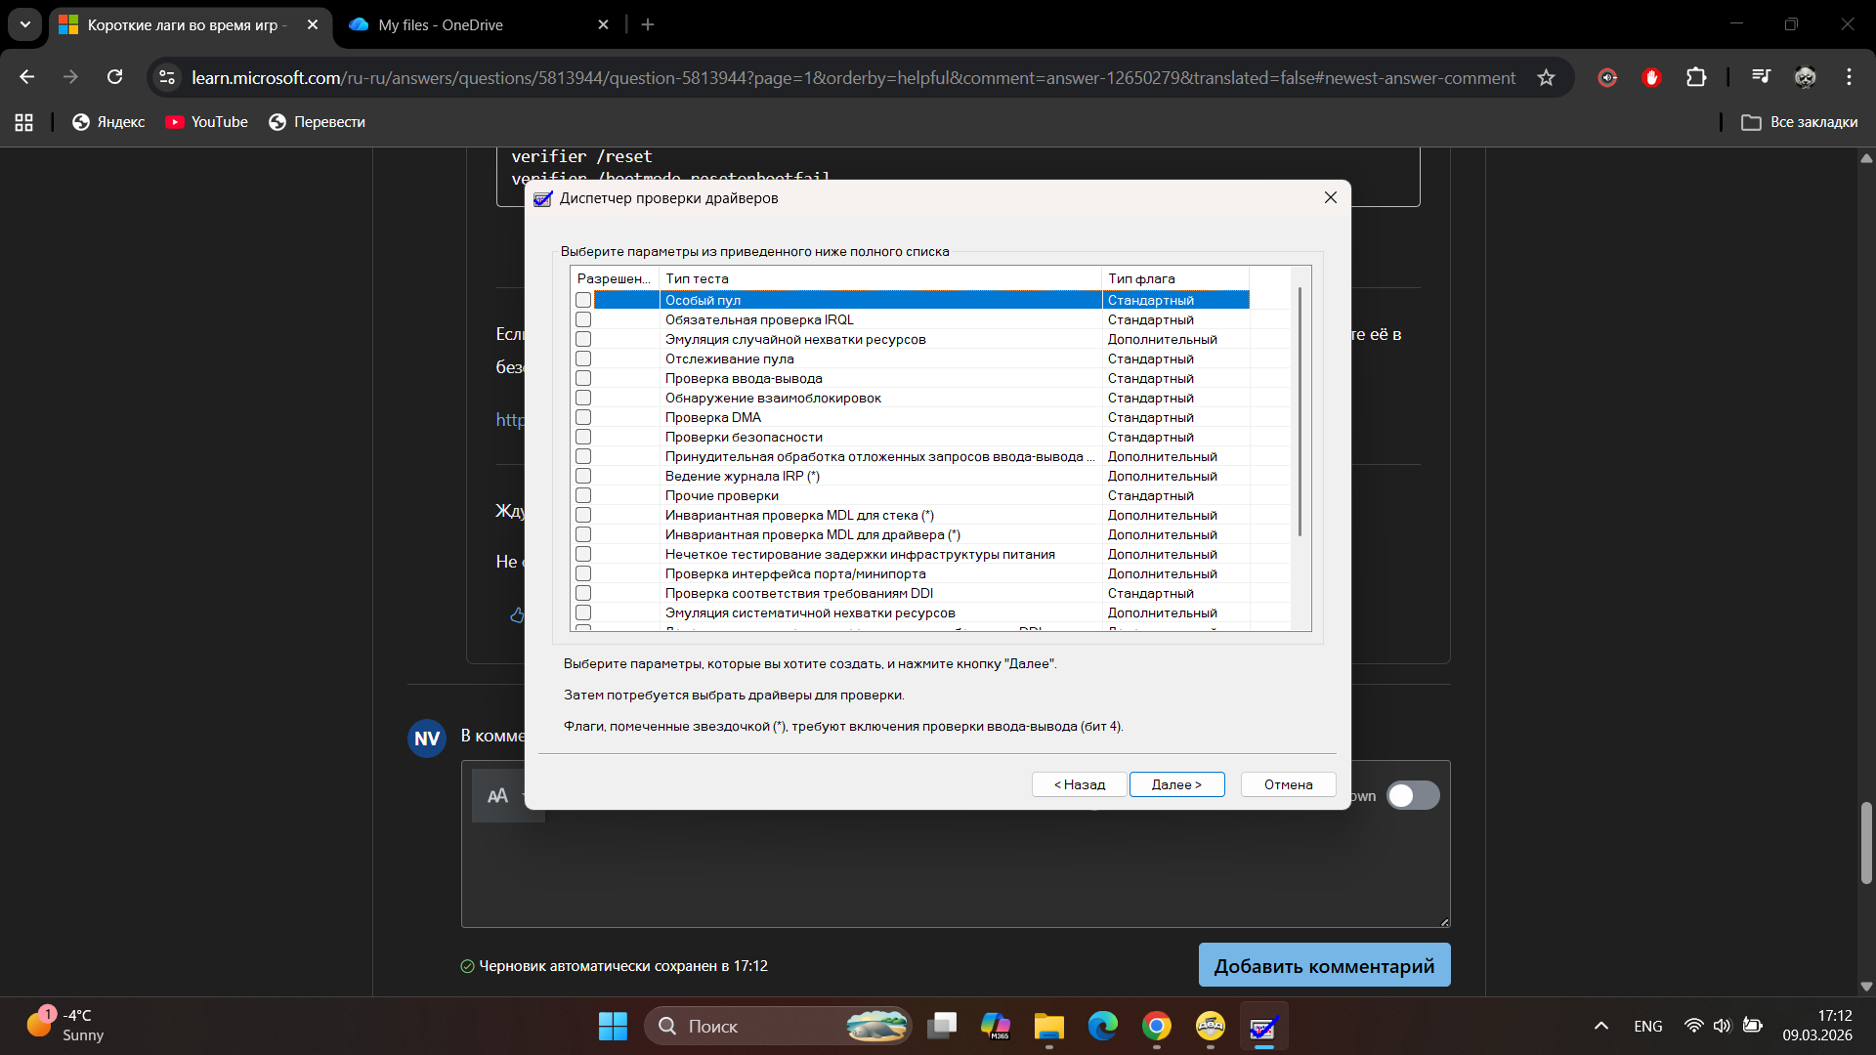
Task: Enable Проверки безопасности checkbox
Action: pyautogui.click(x=583, y=437)
